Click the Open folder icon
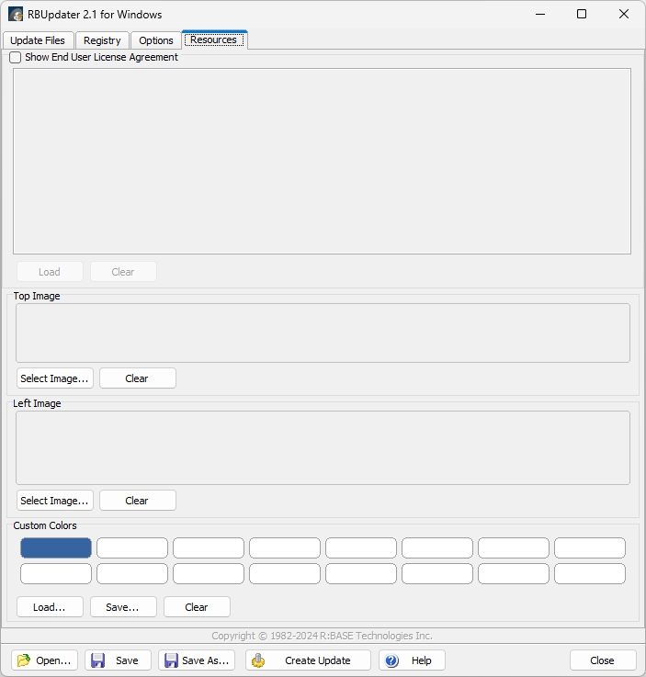This screenshot has width=646, height=677. 23,660
